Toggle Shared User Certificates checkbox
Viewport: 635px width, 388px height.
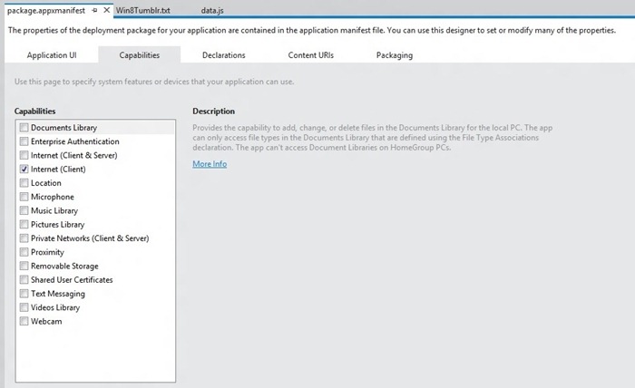(x=24, y=279)
